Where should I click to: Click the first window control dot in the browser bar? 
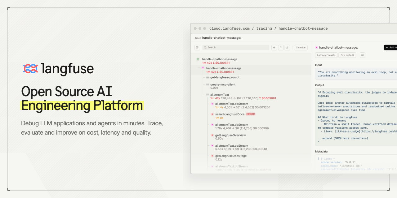(195, 28)
